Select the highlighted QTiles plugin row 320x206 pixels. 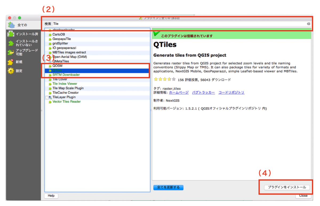point(97,70)
